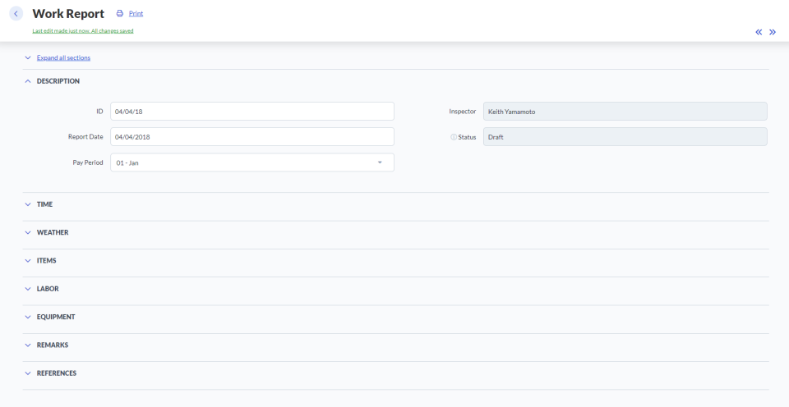Click the Report Date label
The image size is (789, 407).
(x=85, y=137)
